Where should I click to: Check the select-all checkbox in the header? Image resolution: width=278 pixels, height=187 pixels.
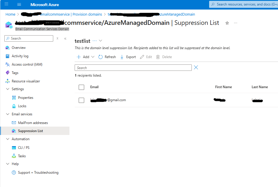click(81, 87)
